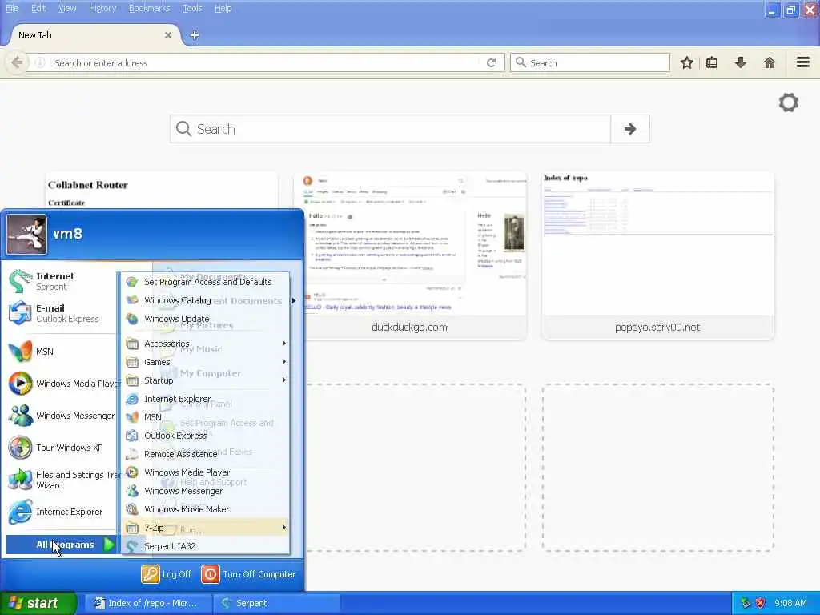Switch to Index of /repo taskbar window
The height and width of the screenshot is (615, 820).
148,603
